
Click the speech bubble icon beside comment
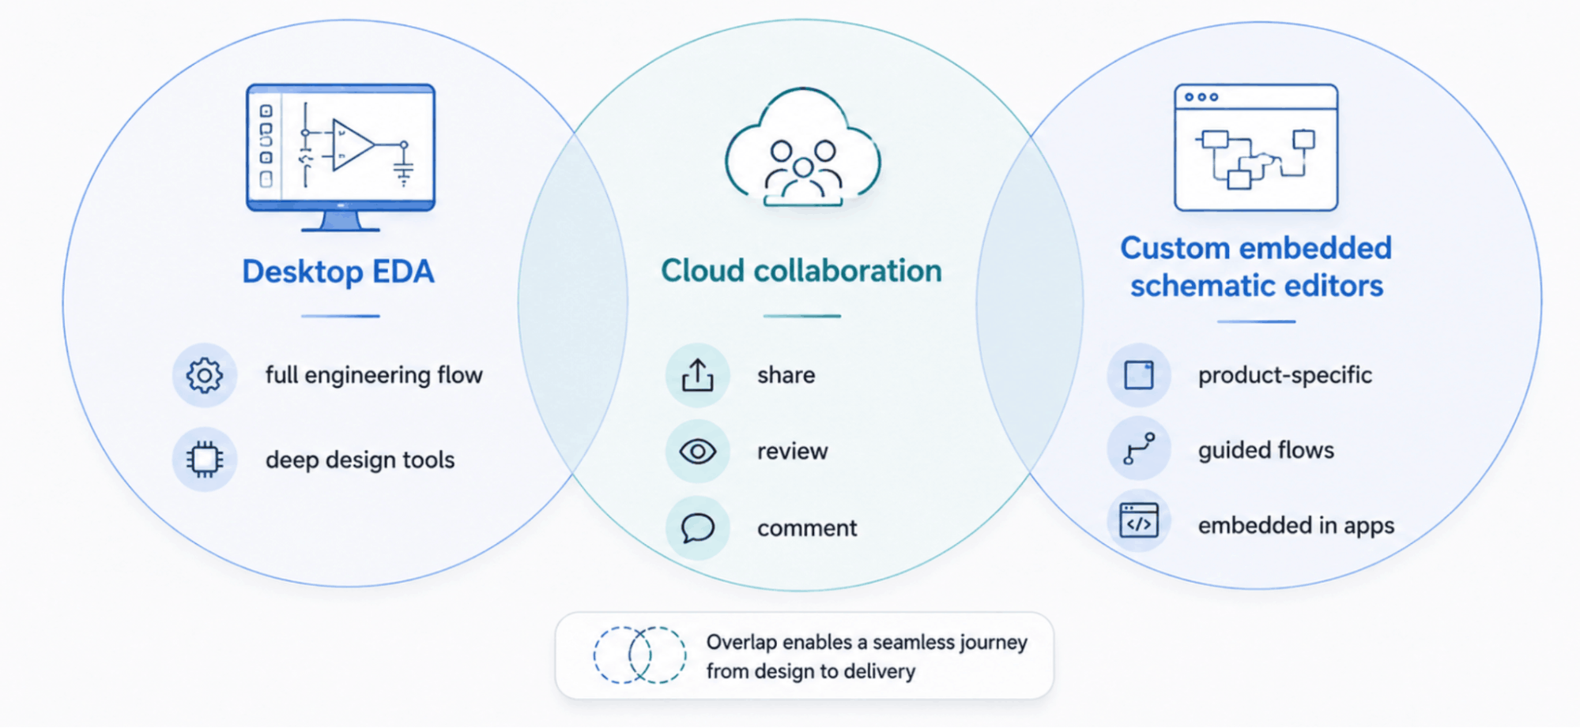(x=697, y=528)
